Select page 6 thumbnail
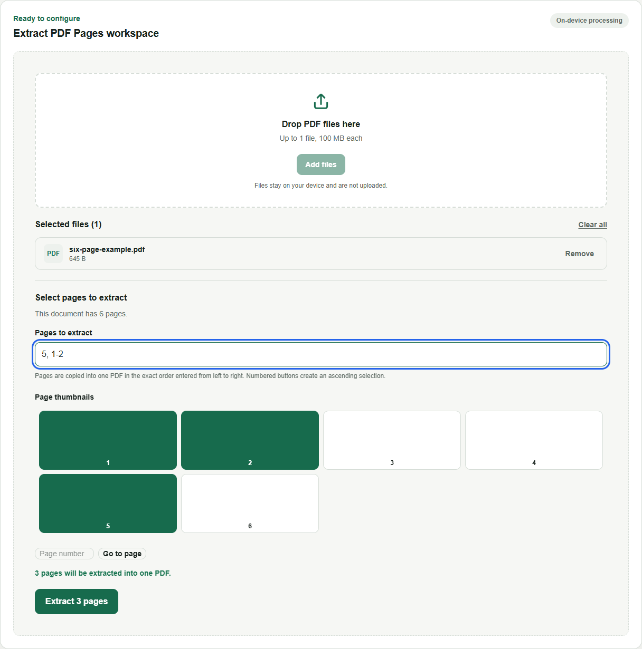The height and width of the screenshot is (649, 642). point(250,503)
